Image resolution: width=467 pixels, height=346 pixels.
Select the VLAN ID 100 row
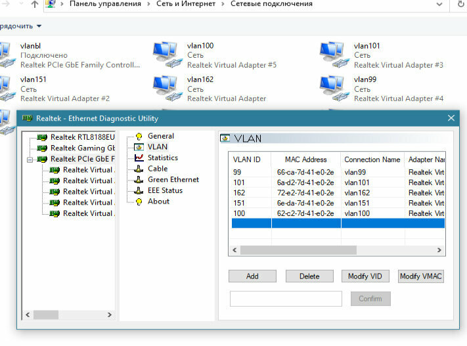[x=338, y=213]
